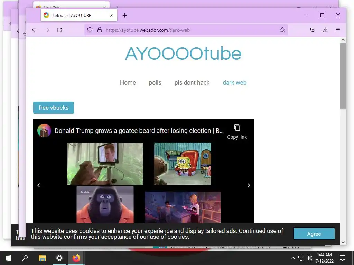Click the 'free vbucks' button

click(54, 108)
